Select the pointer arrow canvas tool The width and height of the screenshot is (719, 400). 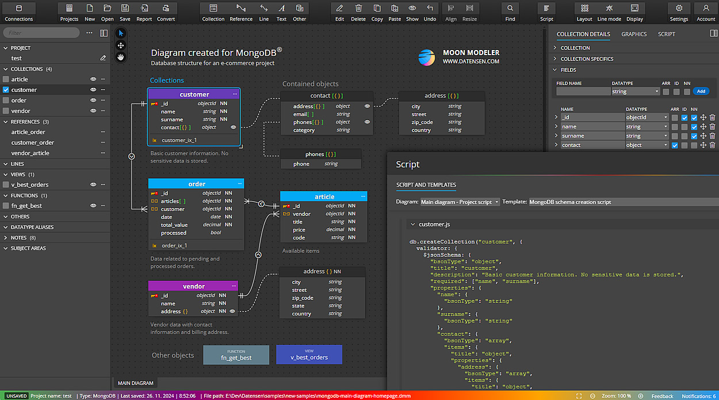[x=121, y=33]
